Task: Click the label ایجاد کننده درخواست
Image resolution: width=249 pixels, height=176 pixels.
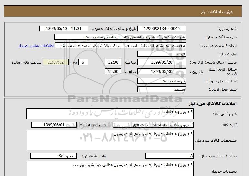Action: coord(219,46)
